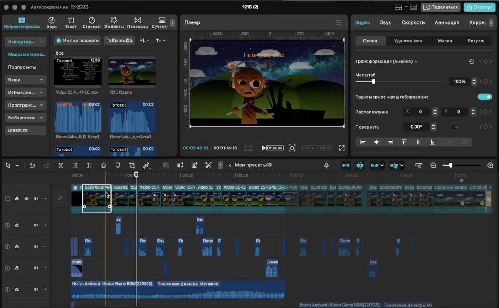Image resolution: width=499 pixels, height=308 pixels.
Task: Click the keyboard shortcuts icon in title bar
Action: [x=413, y=7]
